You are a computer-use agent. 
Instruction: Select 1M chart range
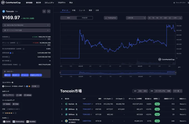point(157,18)
